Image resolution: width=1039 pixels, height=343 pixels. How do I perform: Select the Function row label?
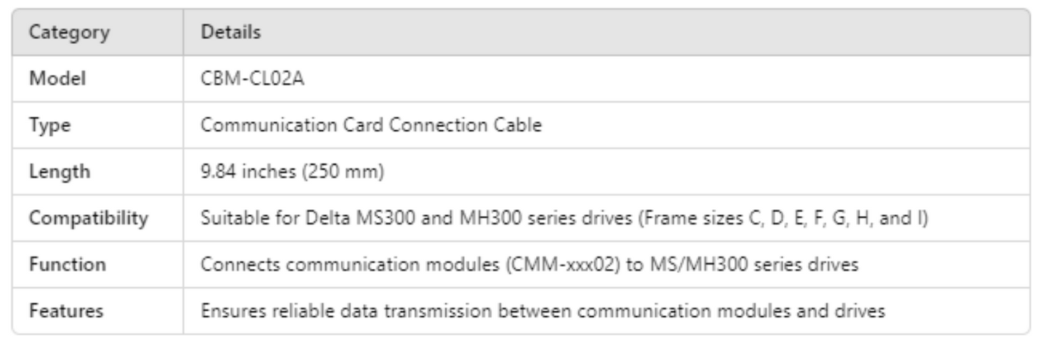(66, 265)
